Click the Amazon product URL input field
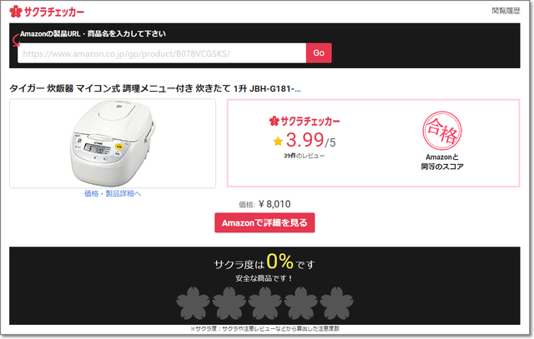 162,53
